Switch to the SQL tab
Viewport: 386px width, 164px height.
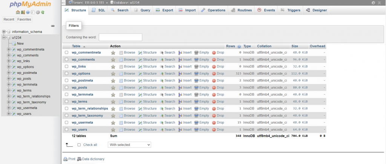[98, 10]
